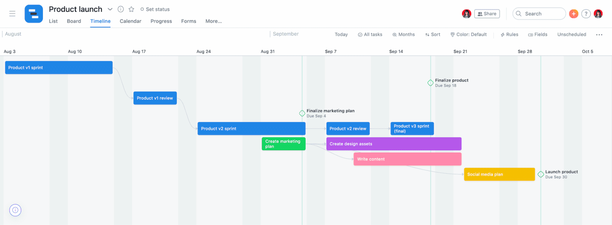Click the Aug 24 date header

pyautogui.click(x=204, y=52)
